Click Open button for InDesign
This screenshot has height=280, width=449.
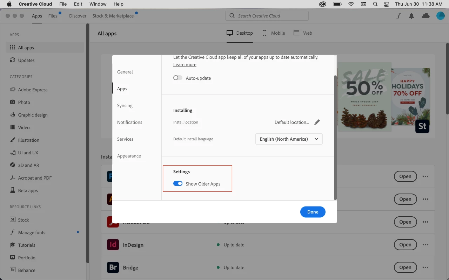(405, 245)
